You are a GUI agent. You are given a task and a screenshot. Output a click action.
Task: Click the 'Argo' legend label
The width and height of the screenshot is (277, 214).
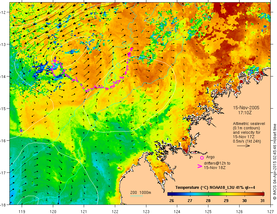pos(210,157)
